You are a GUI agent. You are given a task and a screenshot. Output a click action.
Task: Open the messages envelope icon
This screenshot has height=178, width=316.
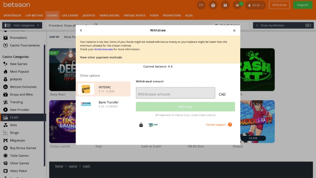click(237, 5)
